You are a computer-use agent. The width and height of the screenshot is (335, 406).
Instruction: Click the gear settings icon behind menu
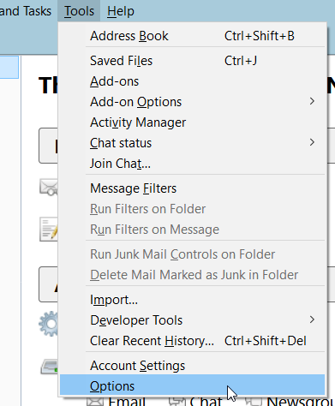(49, 323)
